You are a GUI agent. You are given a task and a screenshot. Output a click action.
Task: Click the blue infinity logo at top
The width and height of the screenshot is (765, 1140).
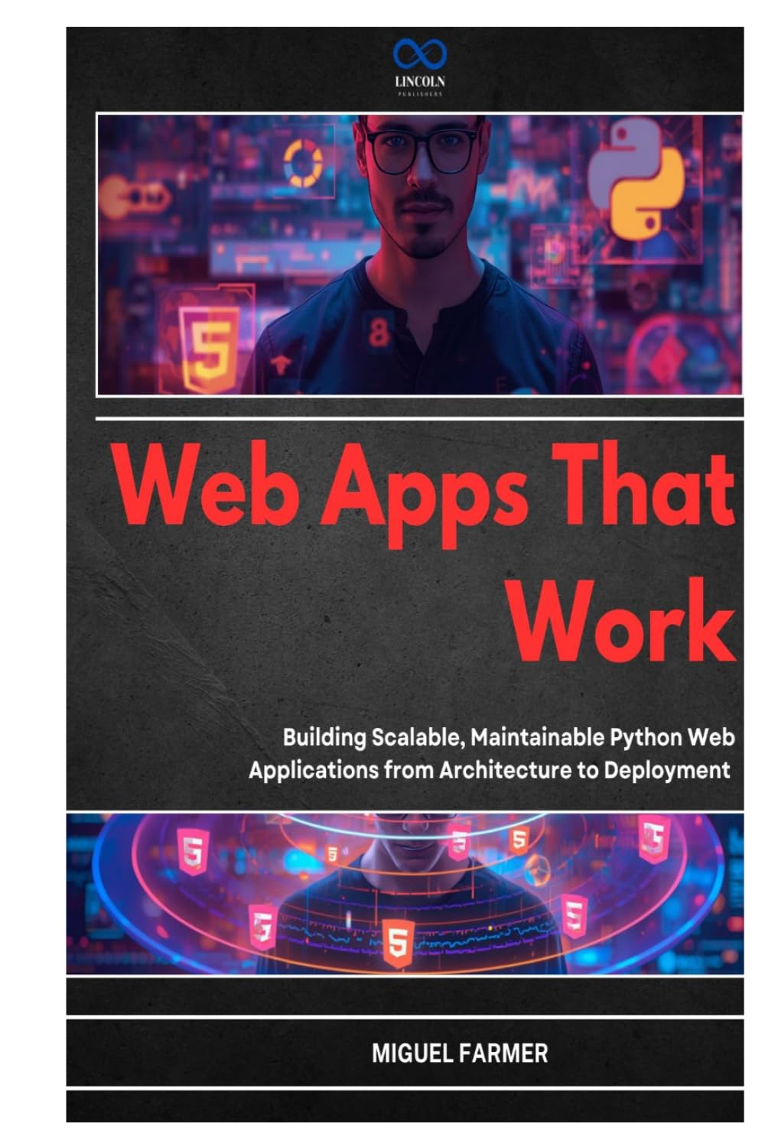[420, 54]
